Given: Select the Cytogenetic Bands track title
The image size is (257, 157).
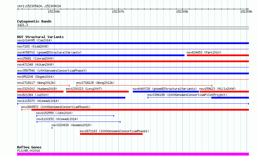Looking at the screenshot, I should coord(34,21).
